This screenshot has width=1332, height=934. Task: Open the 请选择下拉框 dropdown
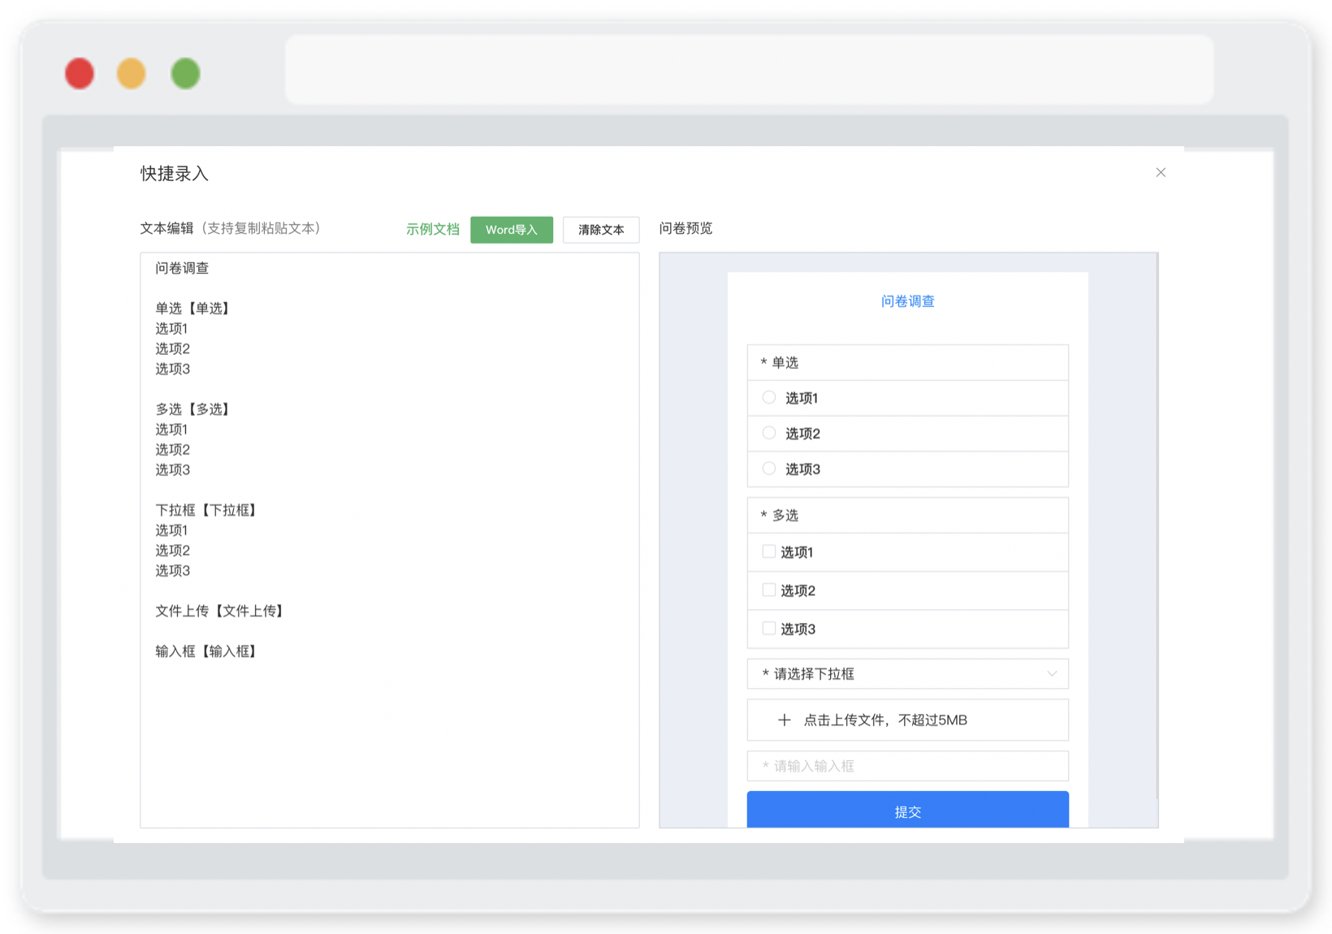[x=907, y=673]
